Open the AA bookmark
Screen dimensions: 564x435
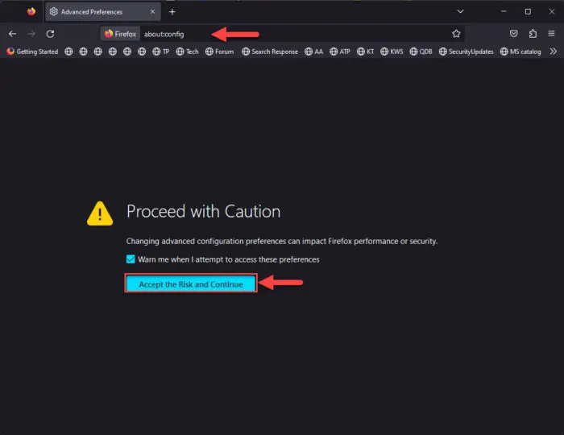pyautogui.click(x=313, y=52)
